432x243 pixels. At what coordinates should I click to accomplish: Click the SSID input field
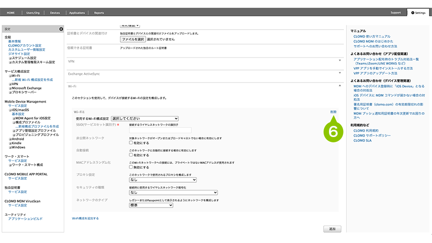click(160, 130)
